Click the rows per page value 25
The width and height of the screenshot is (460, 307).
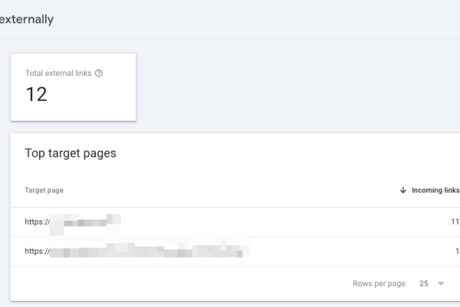424,283
